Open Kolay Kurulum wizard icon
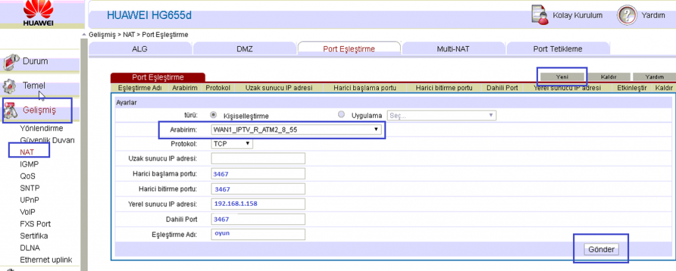 540,15
